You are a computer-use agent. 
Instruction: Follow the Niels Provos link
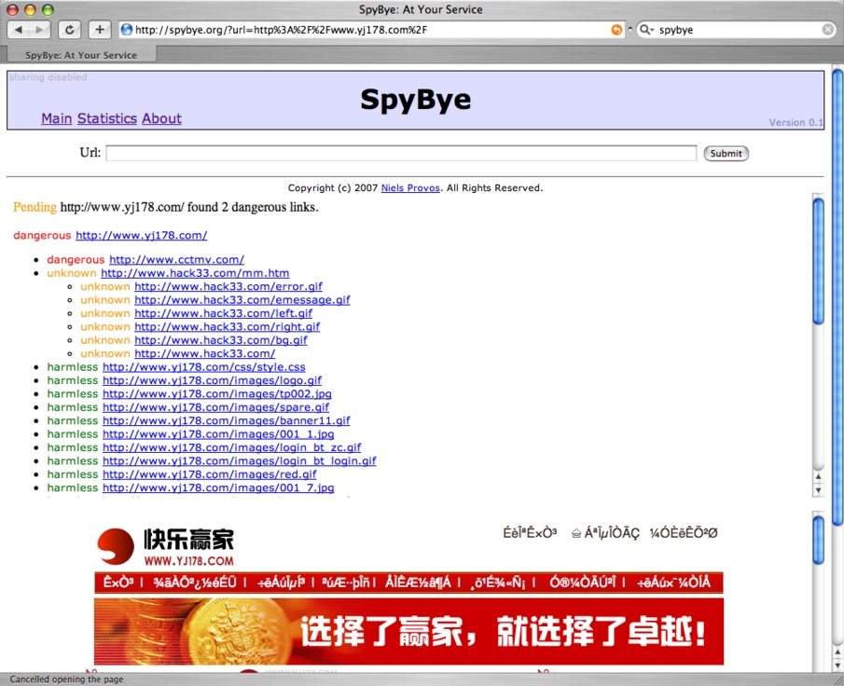point(410,187)
